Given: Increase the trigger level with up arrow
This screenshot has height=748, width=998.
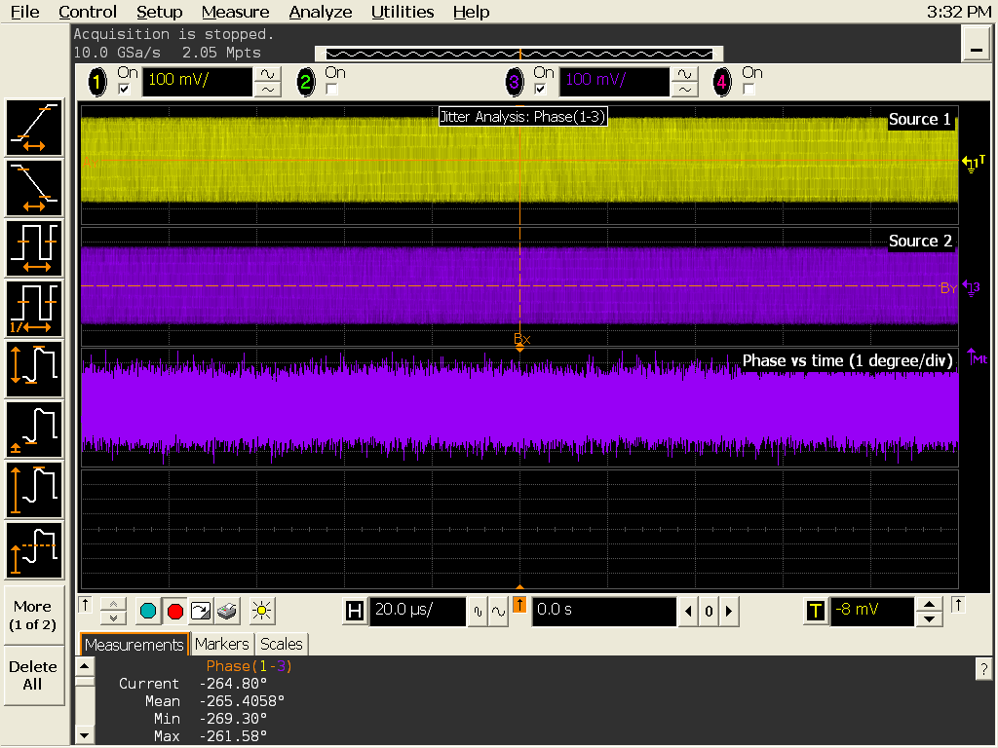Looking at the screenshot, I should 931,605.
